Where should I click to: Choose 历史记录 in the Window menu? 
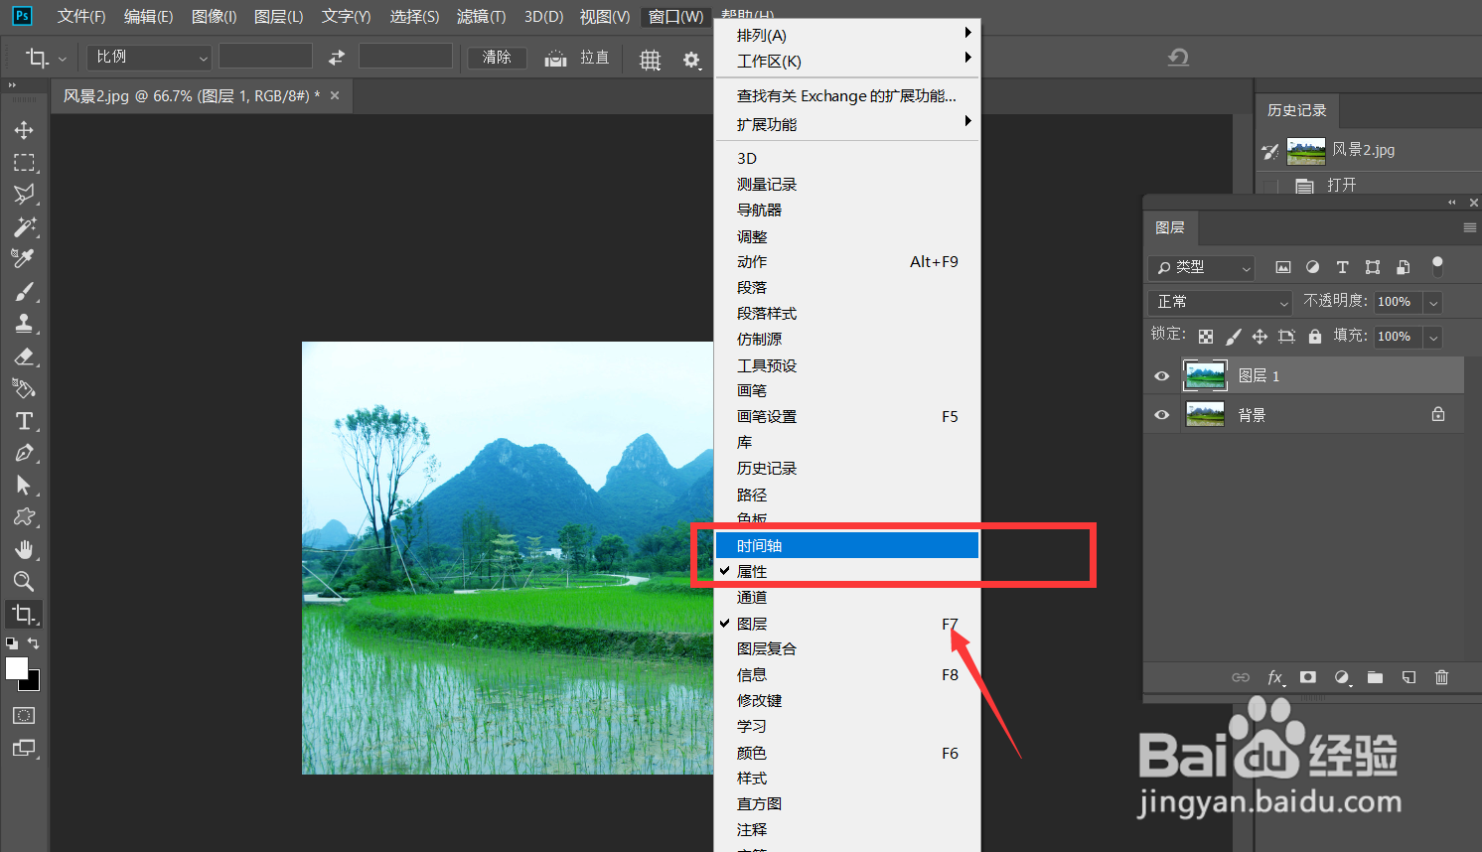tap(847, 468)
